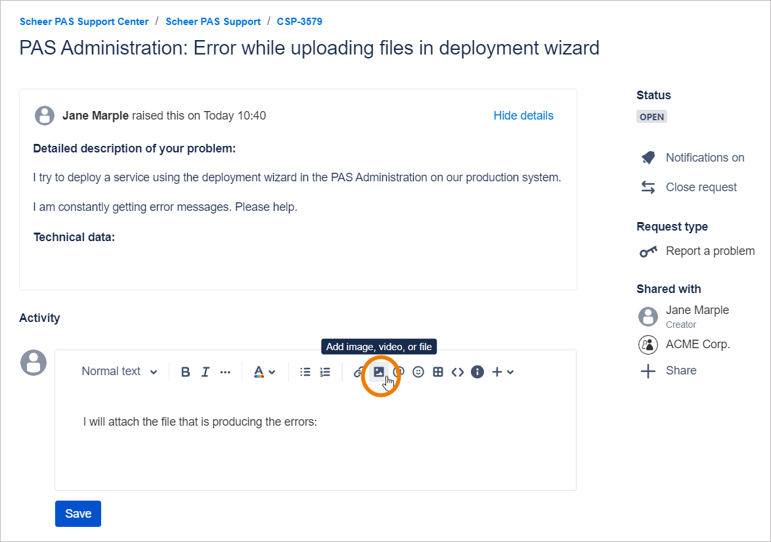Click the add image, video, or file icon
Viewport: 771px width, 542px height.
(378, 372)
